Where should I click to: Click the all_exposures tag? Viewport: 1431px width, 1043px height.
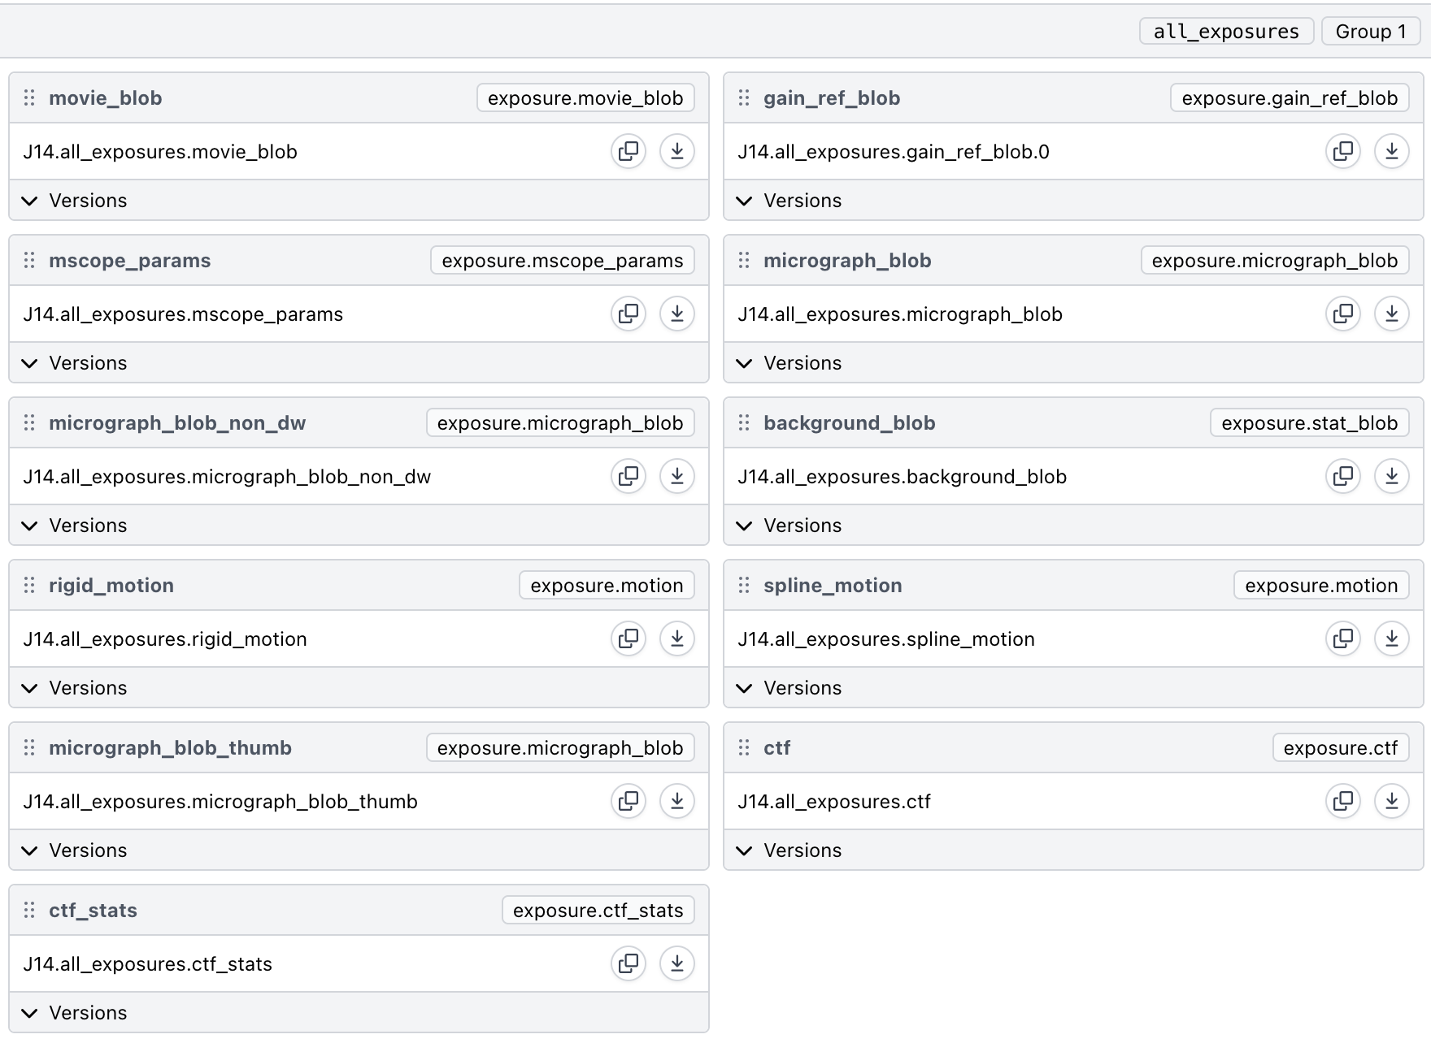[x=1226, y=32]
